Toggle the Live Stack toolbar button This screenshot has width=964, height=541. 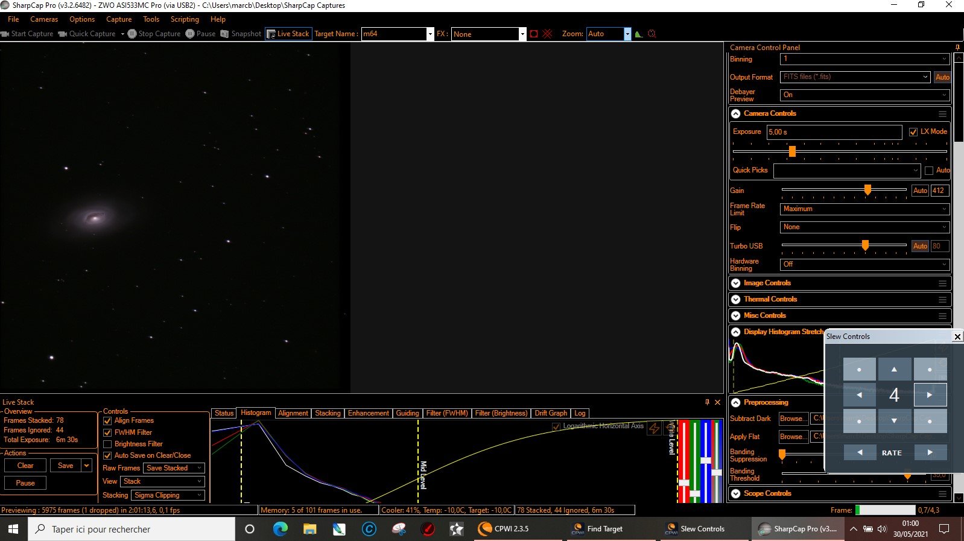point(288,34)
